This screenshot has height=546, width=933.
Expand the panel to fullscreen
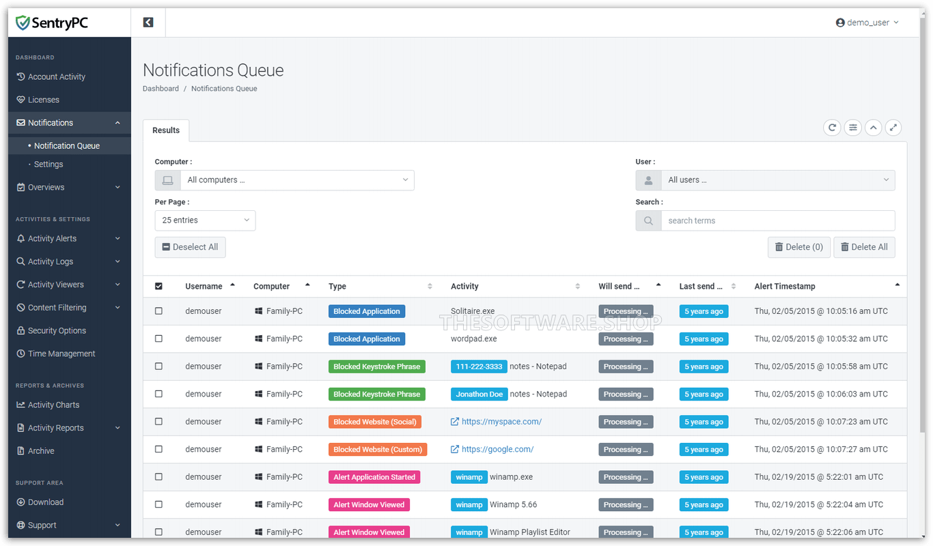point(893,128)
